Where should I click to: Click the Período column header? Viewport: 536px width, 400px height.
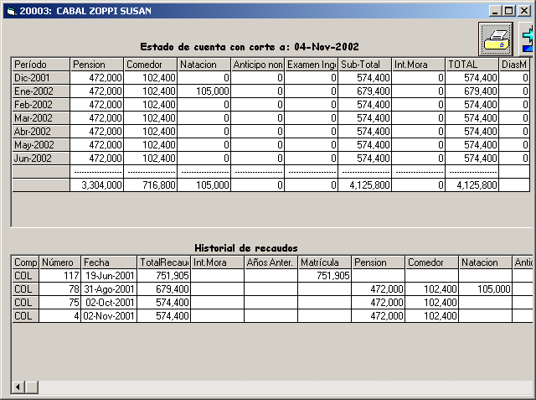[40, 65]
